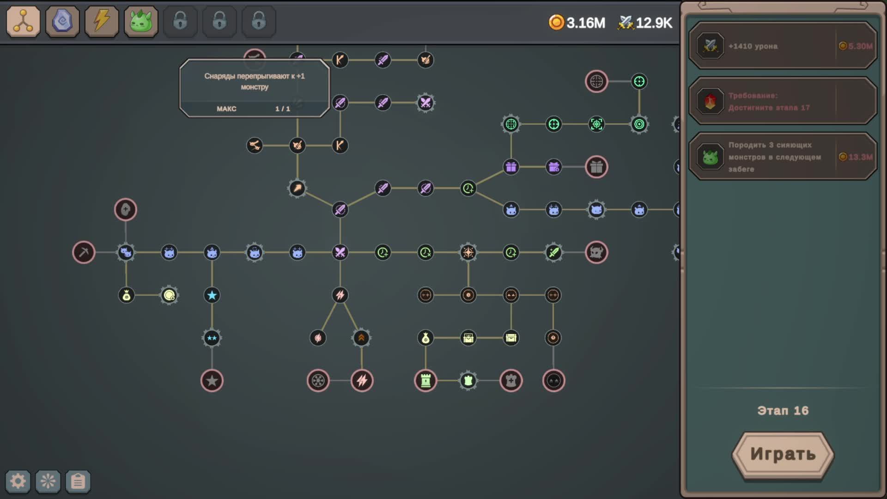Image resolution: width=887 pixels, height=499 pixels.
Task: Select the shining monsters spawn offer
Action: pyautogui.click(x=783, y=157)
